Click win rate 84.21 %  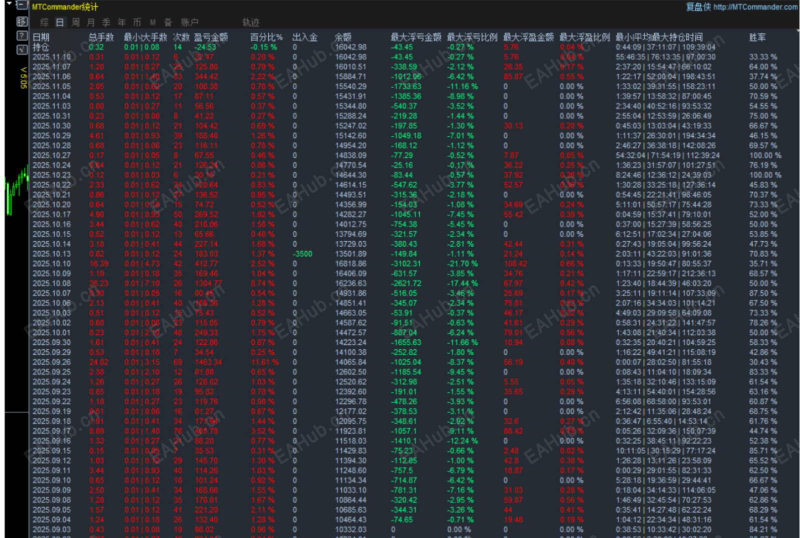point(763,529)
